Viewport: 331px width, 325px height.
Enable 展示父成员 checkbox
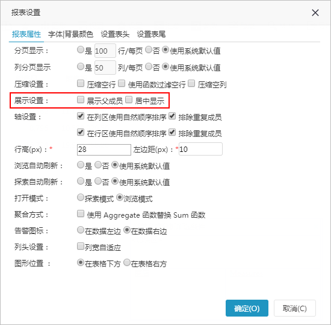coord(81,99)
